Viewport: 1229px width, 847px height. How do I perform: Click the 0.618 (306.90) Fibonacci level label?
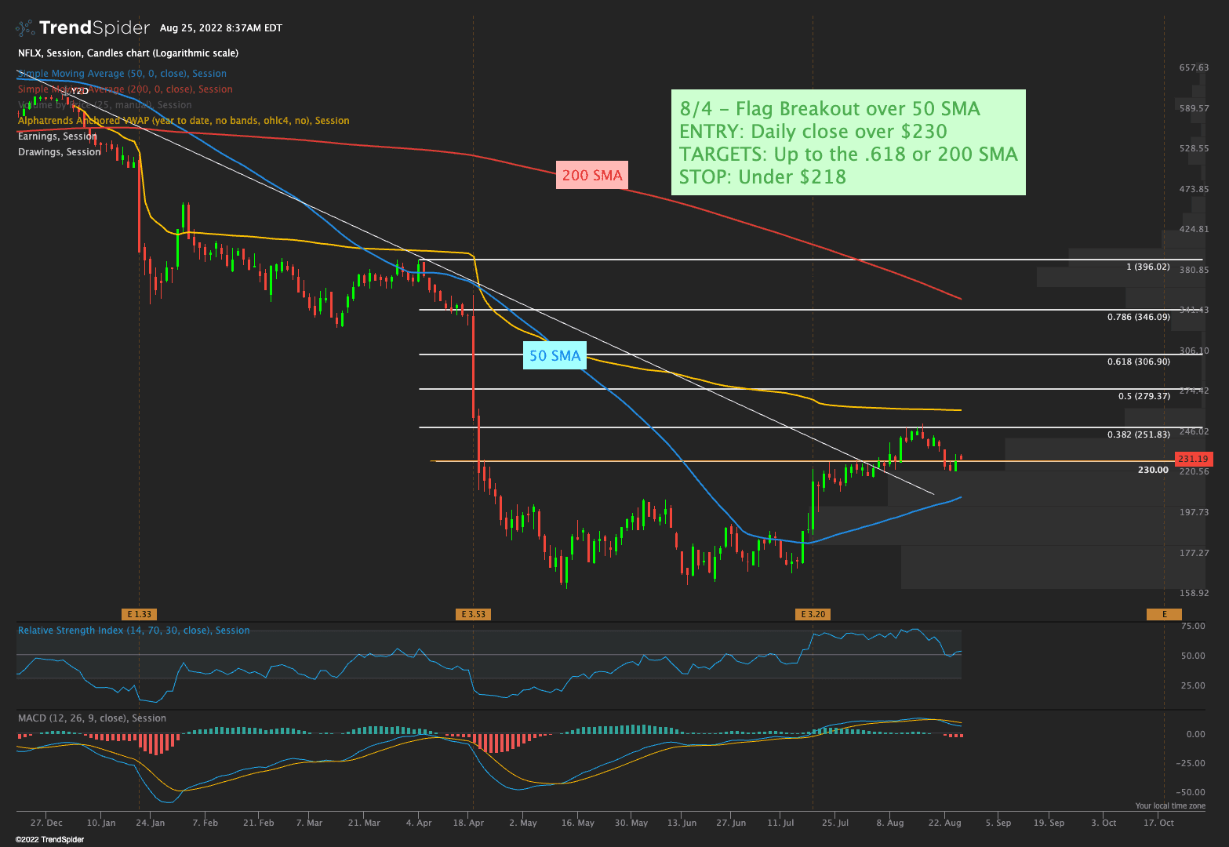(x=1138, y=362)
